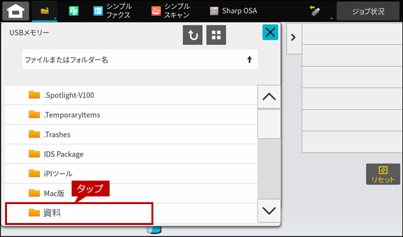This screenshot has width=403, height=237.
Task: Click folder icon beside .Trashes
Action: 34,134
